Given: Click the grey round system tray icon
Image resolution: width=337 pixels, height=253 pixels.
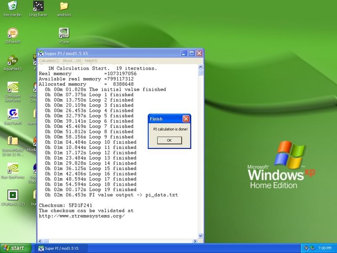Looking at the screenshot, I should [x=306, y=248].
